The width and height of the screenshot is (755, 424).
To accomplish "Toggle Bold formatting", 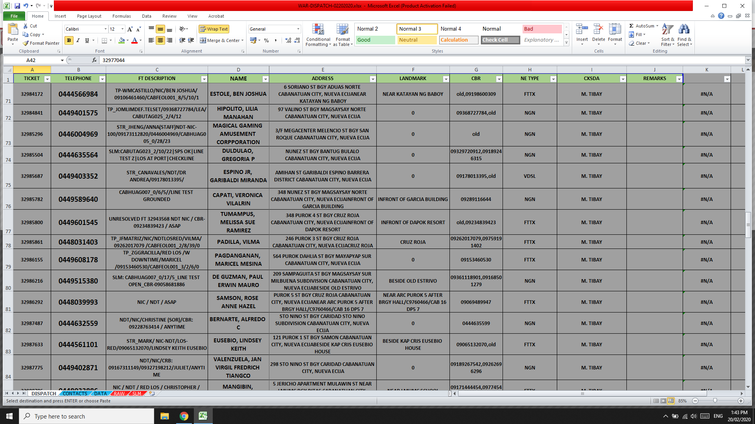I will click(x=69, y=40).
